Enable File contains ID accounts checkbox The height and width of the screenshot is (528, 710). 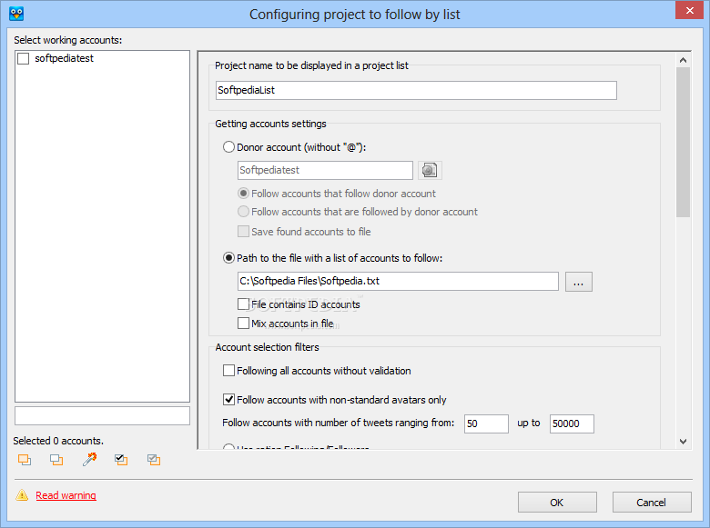click(243, 304)
